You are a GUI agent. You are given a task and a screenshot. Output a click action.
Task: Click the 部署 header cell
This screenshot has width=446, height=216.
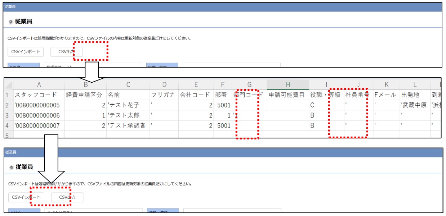(x=223, y=95)
